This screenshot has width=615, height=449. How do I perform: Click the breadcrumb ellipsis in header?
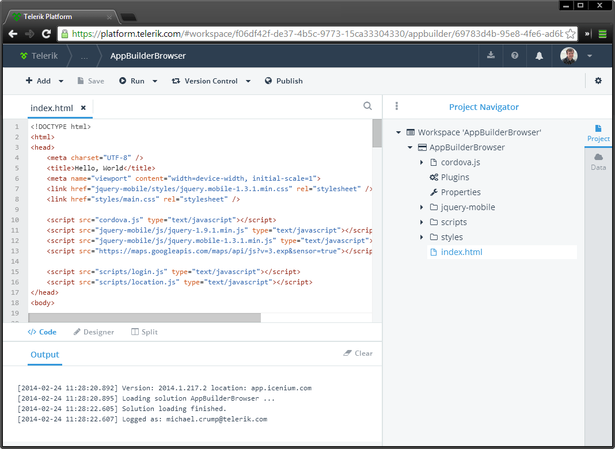tap(84, 56)
